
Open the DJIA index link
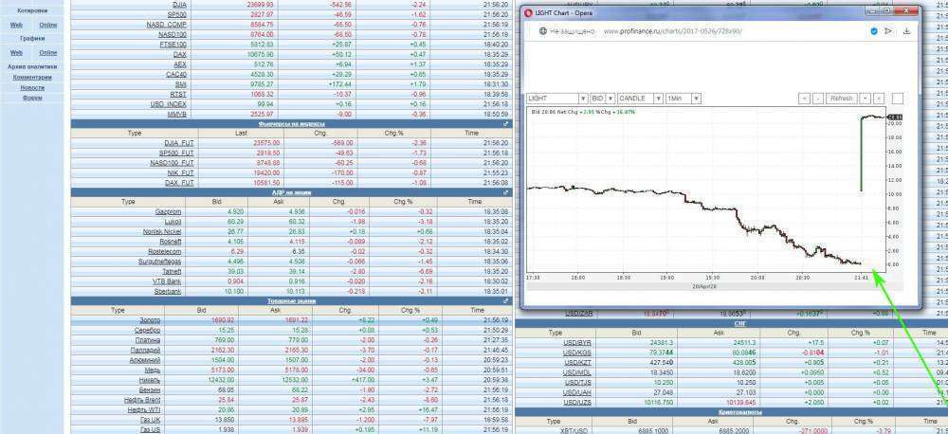click(x=180, y=4)
